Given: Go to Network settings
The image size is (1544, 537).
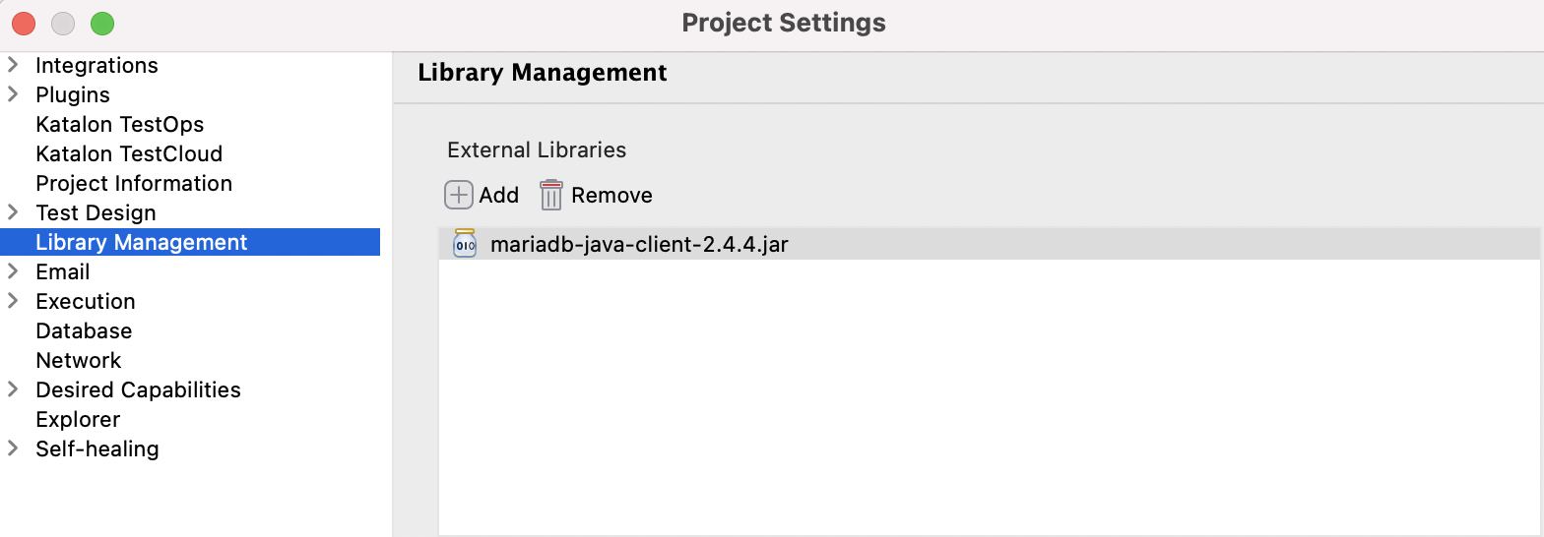Looking at the screenshot, I should 79,360.
